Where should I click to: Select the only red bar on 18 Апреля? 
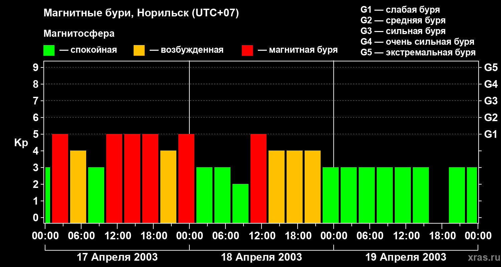point(259,178)
